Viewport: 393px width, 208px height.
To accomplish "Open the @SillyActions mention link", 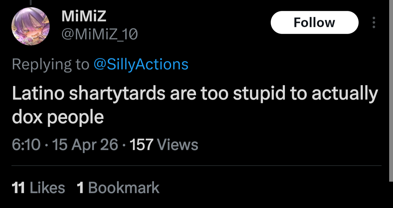I will pyautogui.click(x=141, y=64).
